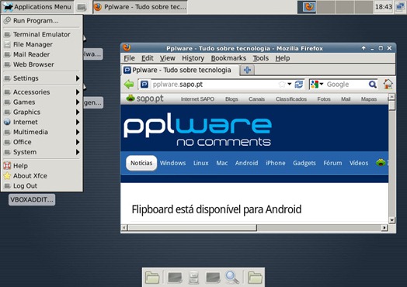Open the search engine selector dropdown

pos(317,85)
